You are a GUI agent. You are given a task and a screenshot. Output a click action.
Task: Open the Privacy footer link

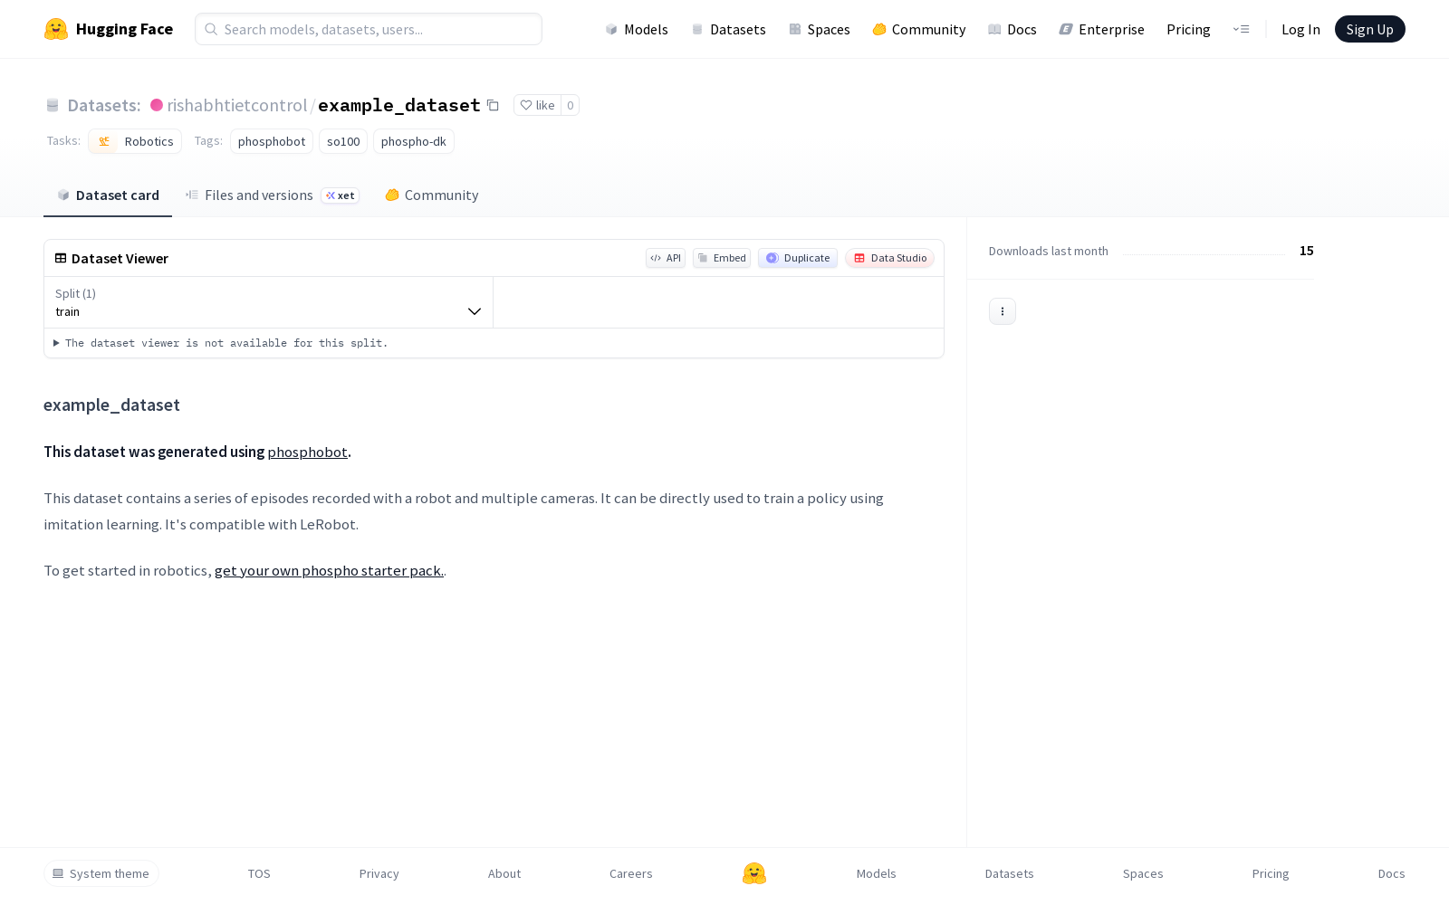[379, 873]
